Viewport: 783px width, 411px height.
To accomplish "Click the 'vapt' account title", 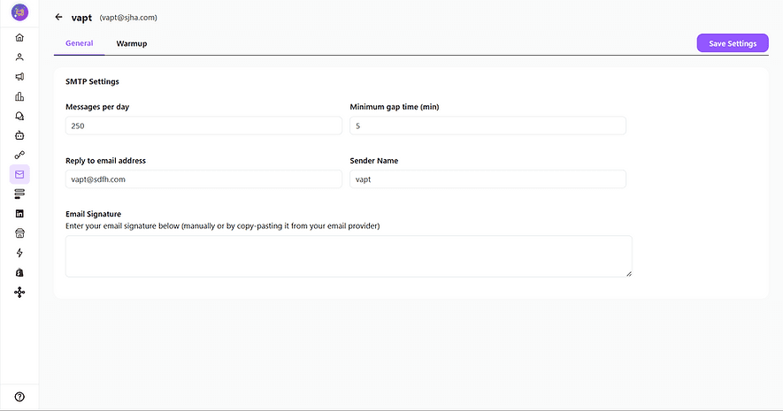I will pos(82,18).
